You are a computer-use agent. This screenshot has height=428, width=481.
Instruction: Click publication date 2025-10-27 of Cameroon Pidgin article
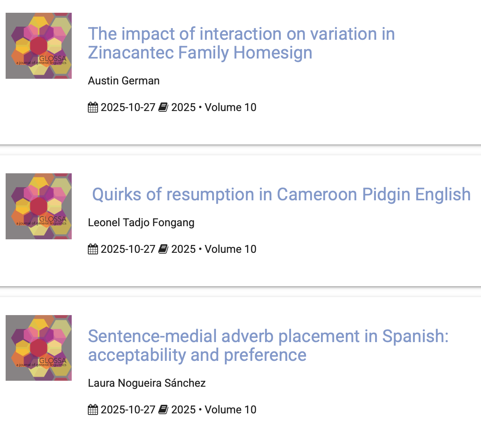(128, 249)
